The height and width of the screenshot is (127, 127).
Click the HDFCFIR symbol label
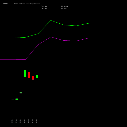coord(6,4)
